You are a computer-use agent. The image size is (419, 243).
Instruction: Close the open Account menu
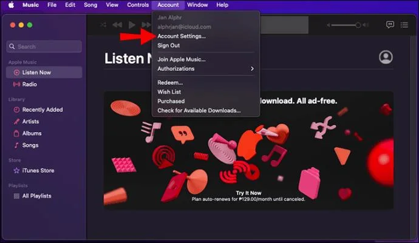click(x=168, y=5)
